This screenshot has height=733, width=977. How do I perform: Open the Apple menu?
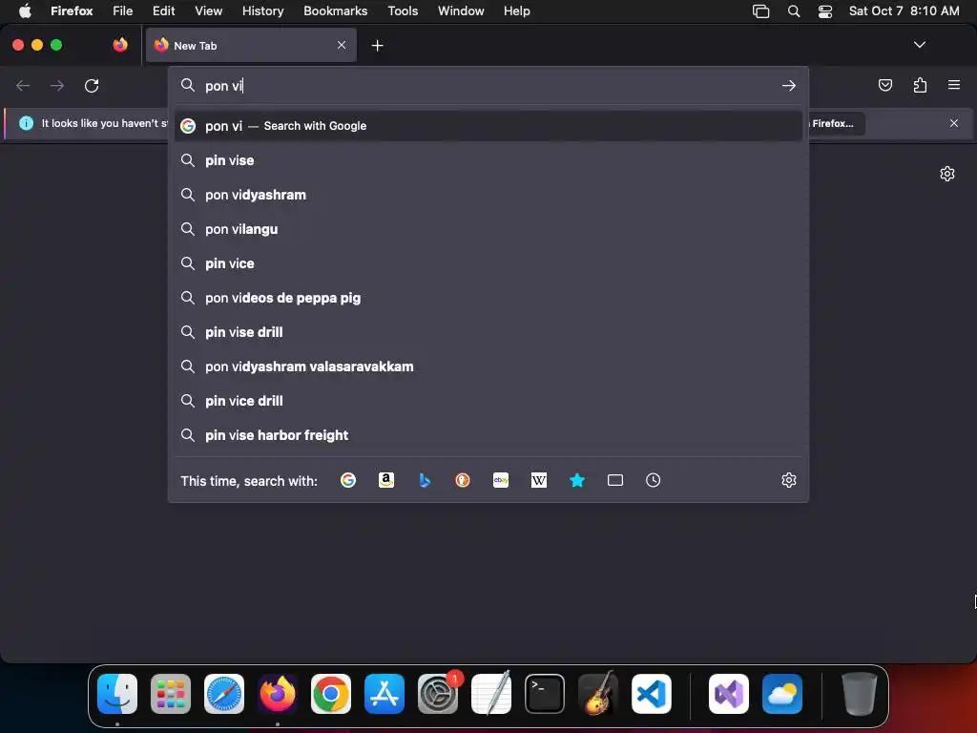(x=25, y=10)
